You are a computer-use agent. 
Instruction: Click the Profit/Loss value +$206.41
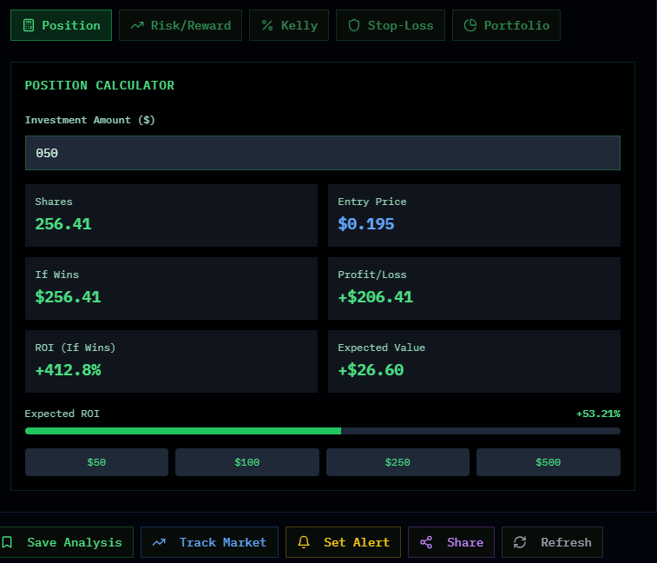[x=376, y=297]
